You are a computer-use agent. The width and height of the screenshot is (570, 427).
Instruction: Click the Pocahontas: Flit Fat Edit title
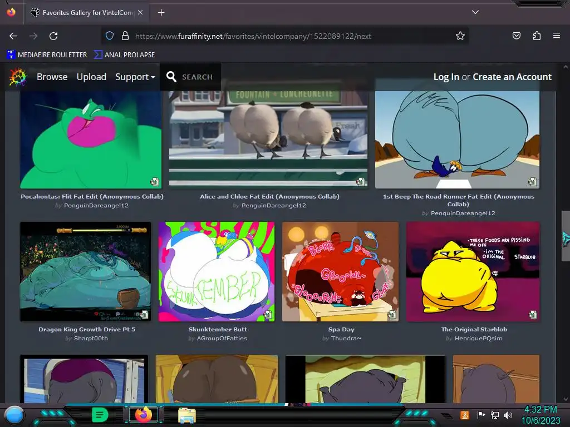point(92,196)
